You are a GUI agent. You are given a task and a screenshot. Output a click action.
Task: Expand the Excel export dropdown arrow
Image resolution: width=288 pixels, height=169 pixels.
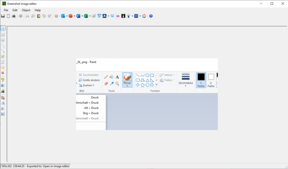click(89, 16)
